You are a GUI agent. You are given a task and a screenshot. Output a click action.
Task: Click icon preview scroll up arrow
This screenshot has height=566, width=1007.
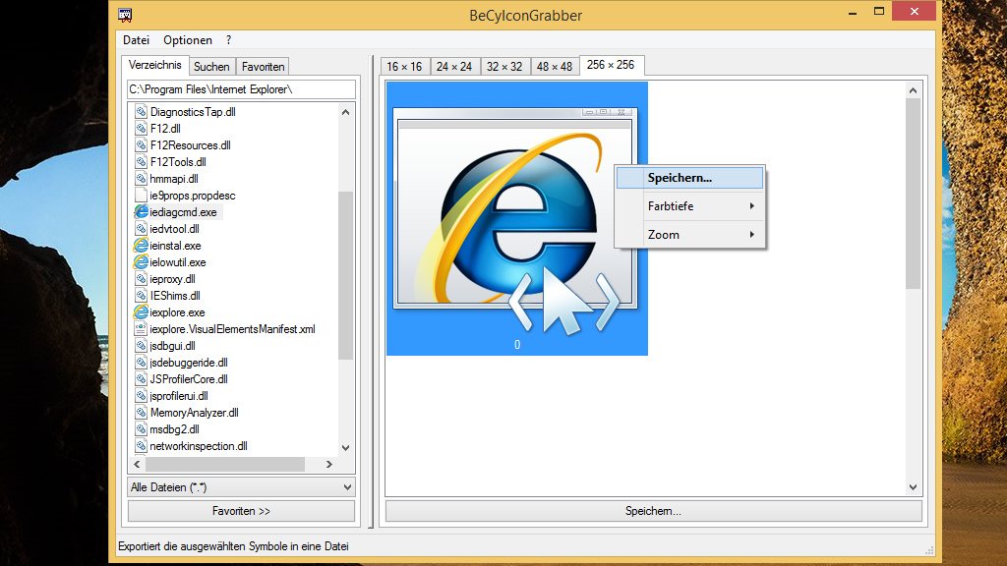pos(914,90)
